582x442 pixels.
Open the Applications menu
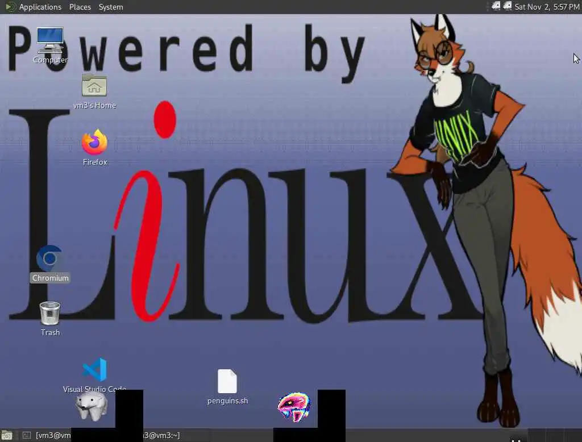click(x=40, y=7)
